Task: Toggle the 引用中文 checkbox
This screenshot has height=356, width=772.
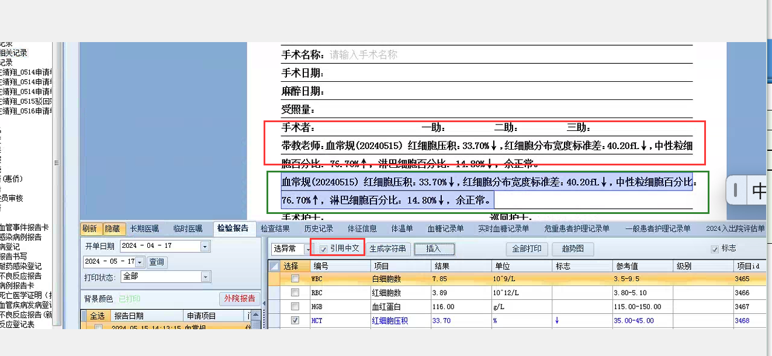Action: click(323, 248)
